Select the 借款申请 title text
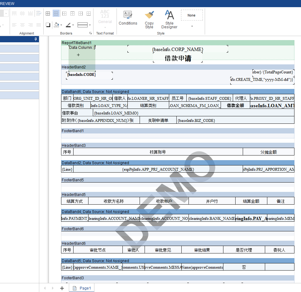 (178, 58)
